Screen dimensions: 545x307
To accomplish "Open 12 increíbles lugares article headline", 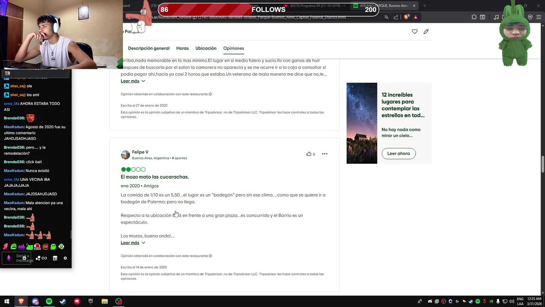I will click(x=403, y=105).
